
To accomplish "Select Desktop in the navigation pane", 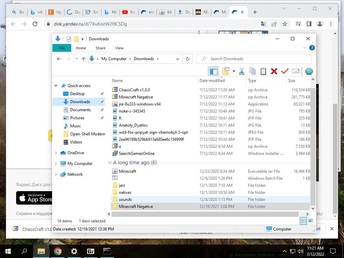I will (77, 94).
